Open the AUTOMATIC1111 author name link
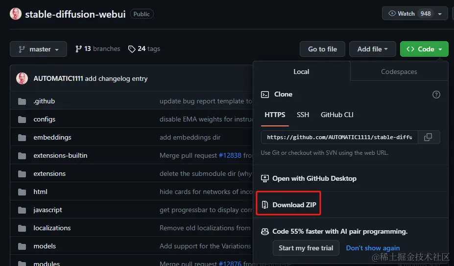454x266 pixels. pos(58,78)
